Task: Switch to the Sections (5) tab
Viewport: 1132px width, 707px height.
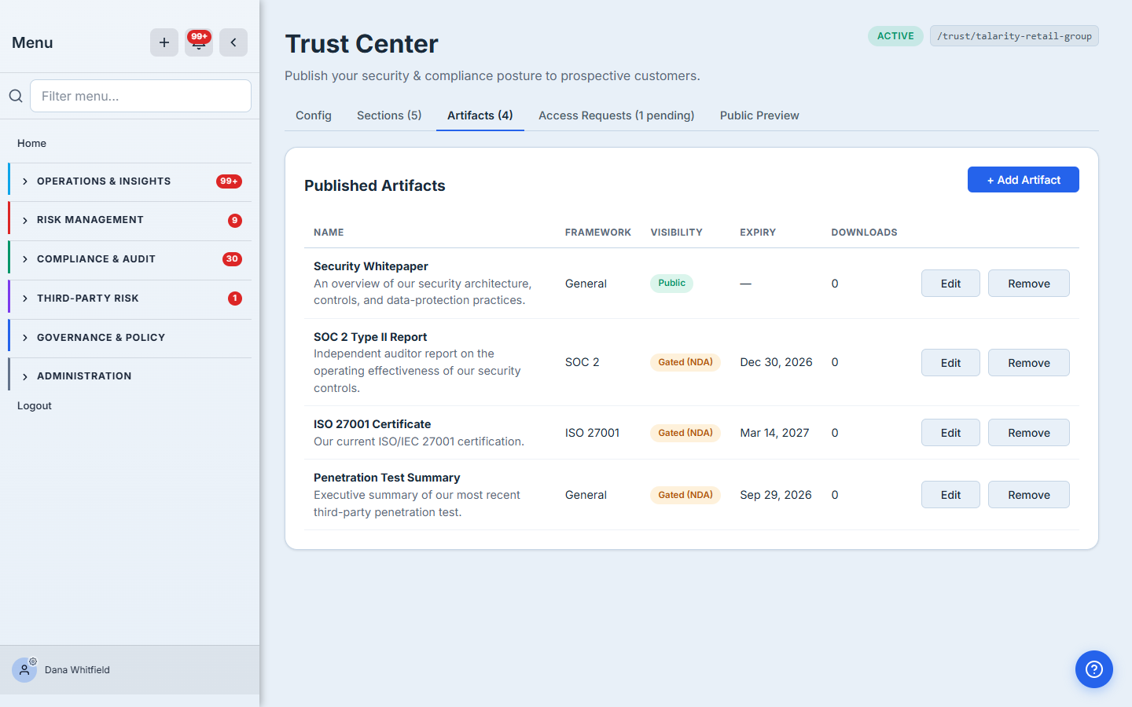Action: click(x=389, y=115)
